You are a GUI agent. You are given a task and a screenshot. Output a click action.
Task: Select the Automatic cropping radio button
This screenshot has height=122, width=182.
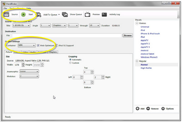click(70, 60)
